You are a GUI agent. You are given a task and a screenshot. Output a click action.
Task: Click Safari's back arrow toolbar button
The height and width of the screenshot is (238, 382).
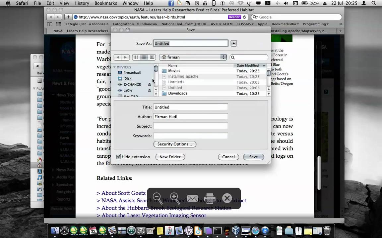pyautogui.click(x=50, y=17)
